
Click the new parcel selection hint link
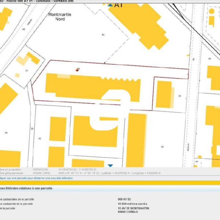[37, 178]
